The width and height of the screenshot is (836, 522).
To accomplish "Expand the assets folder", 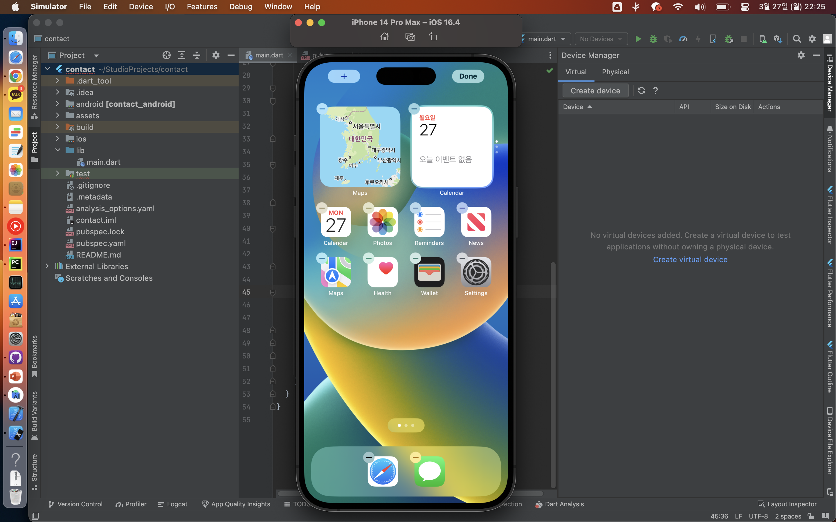I will tap(58, 115).
